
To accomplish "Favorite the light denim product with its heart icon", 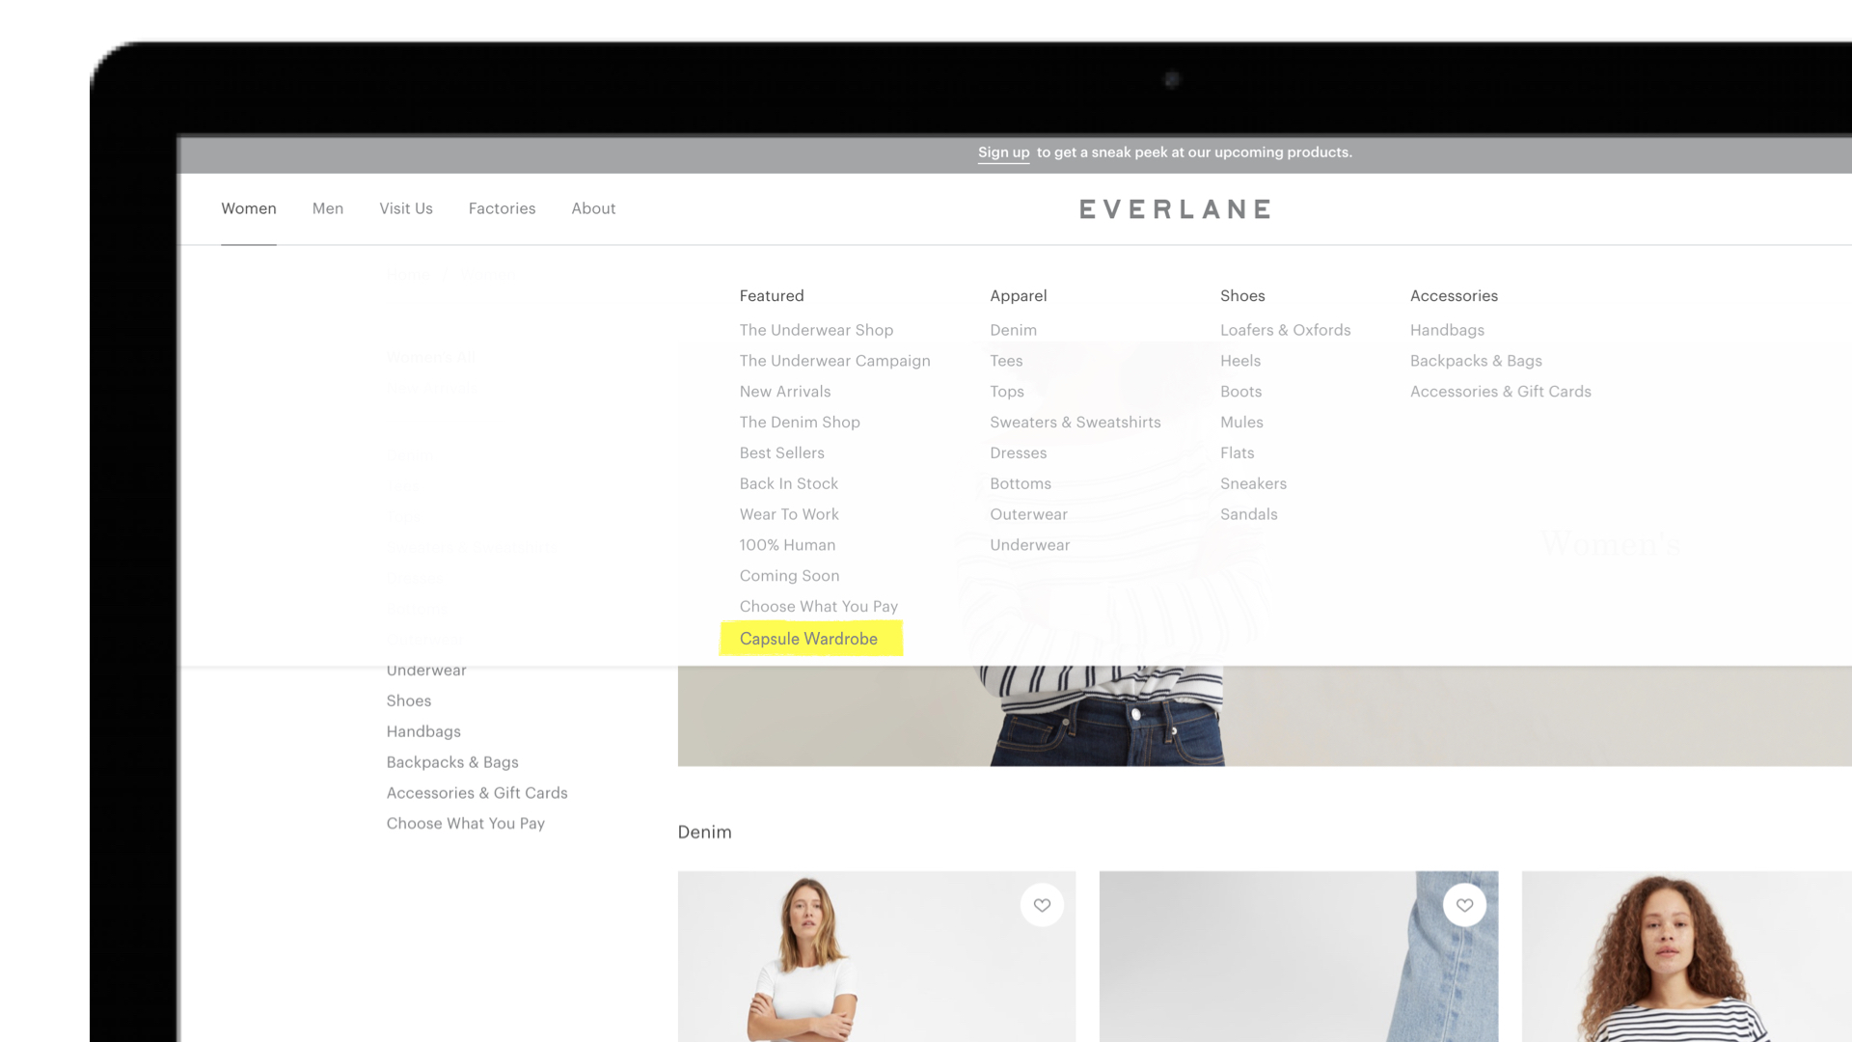I will [1464, 905].
